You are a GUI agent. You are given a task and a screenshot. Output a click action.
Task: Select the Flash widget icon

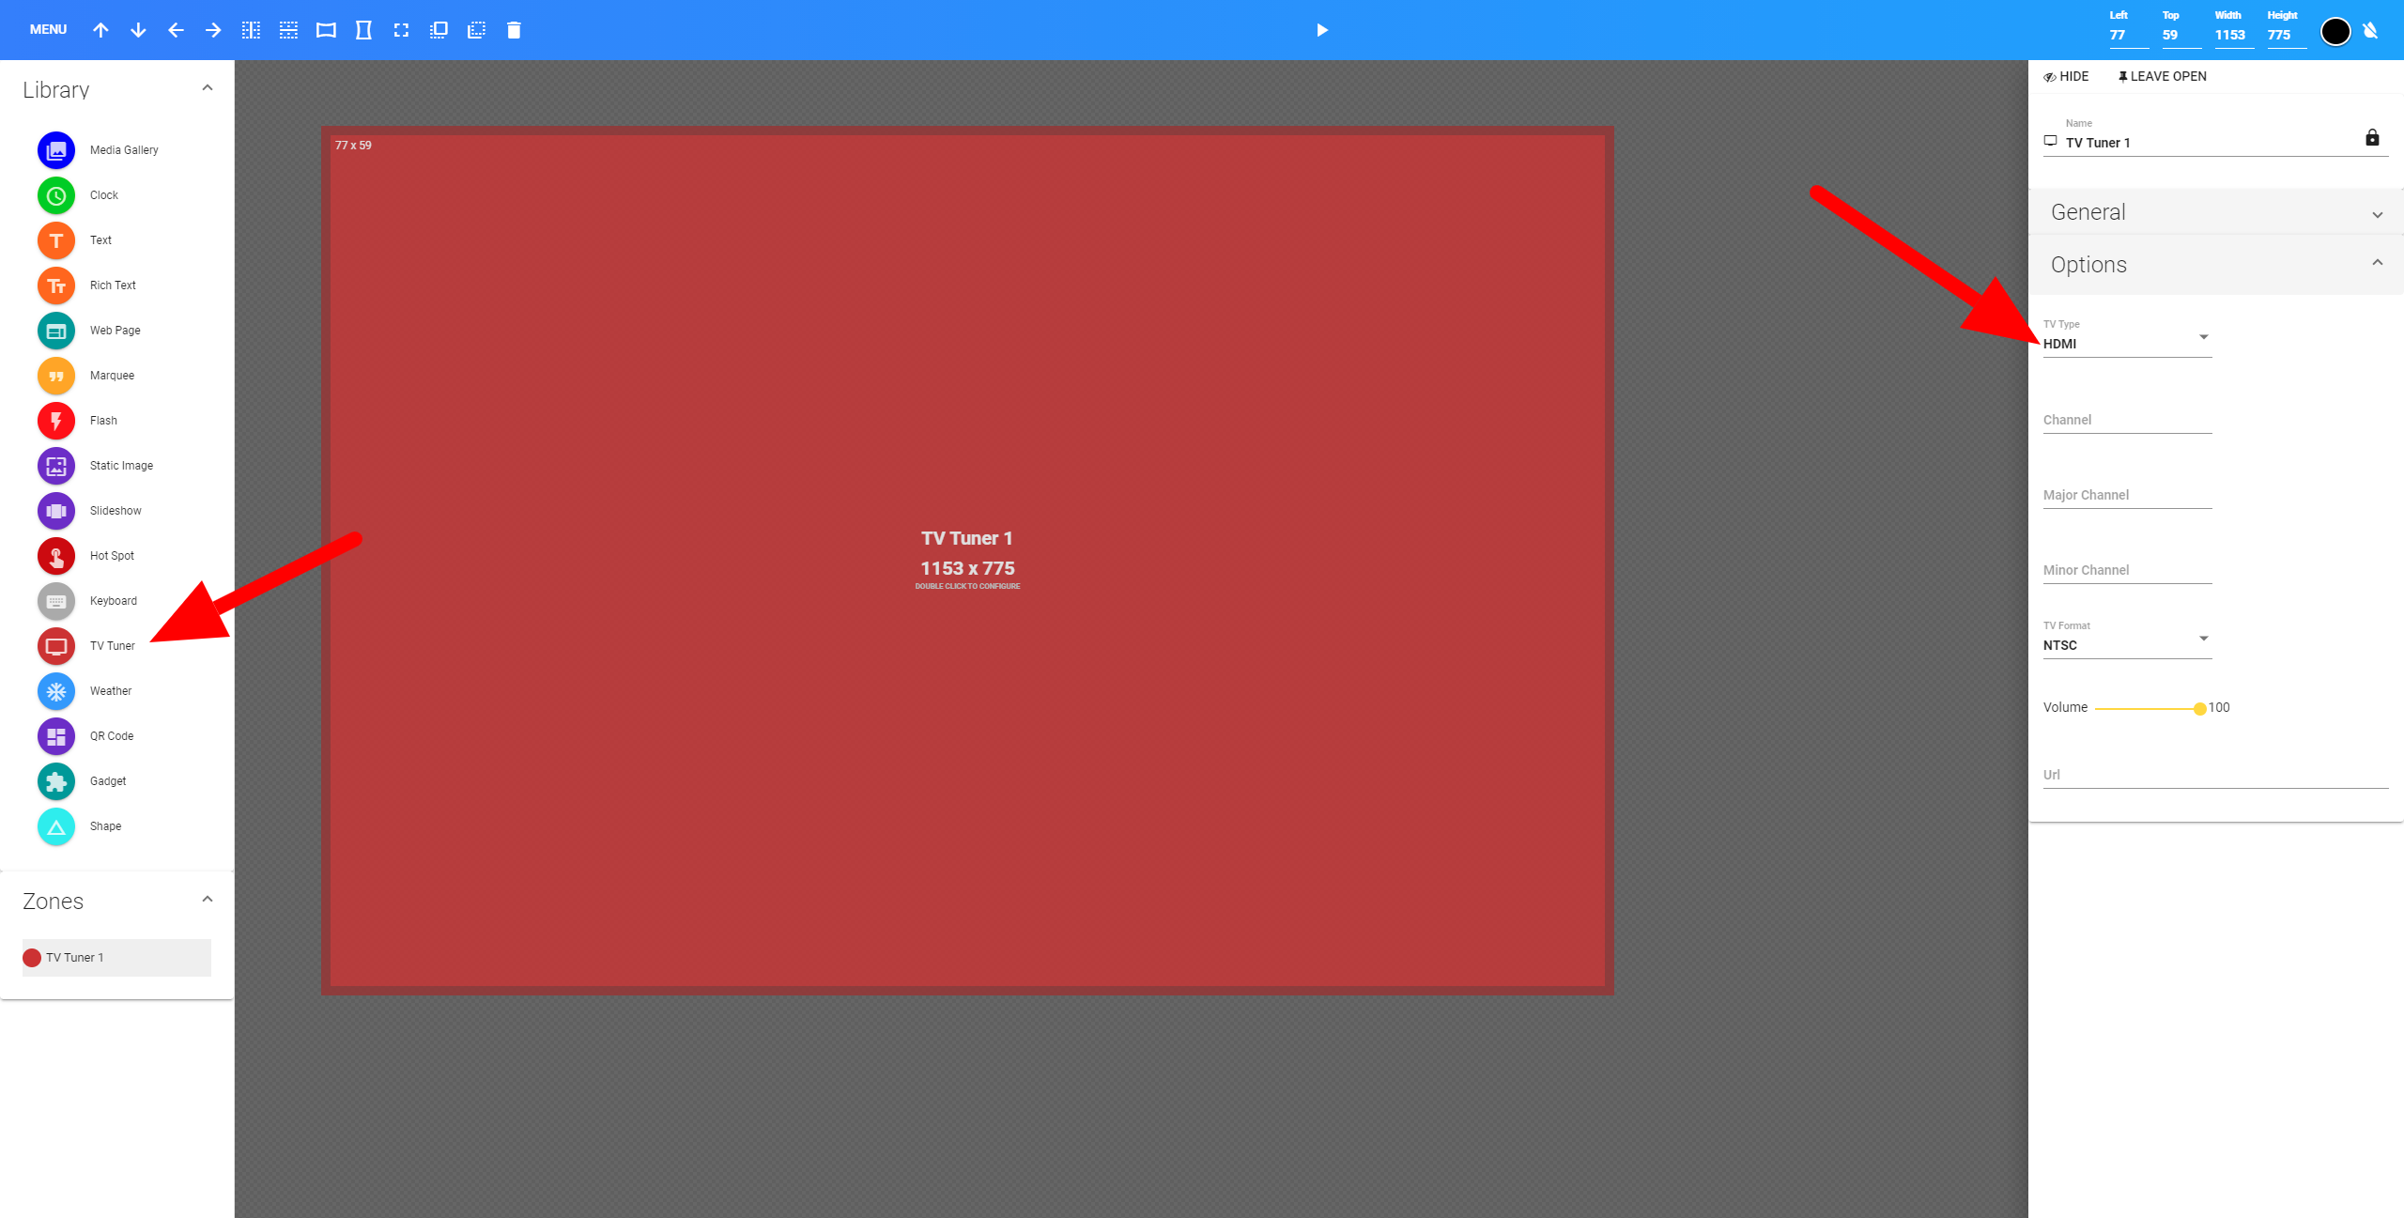(x=56, y=421)
